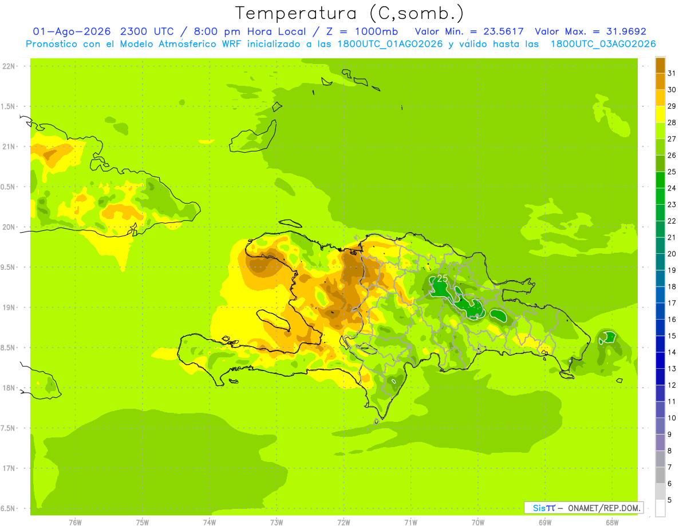Image resolution: width=687 pixels, height=530 pixels.
Task: Click the 'Valor Max. = 31.9692' value
Action: pyautogui.click(x=590, y=31)
